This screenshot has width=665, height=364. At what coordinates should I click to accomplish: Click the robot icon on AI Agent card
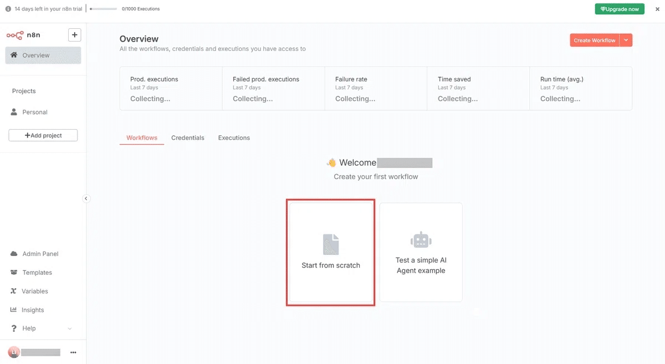tap(421, 240)
